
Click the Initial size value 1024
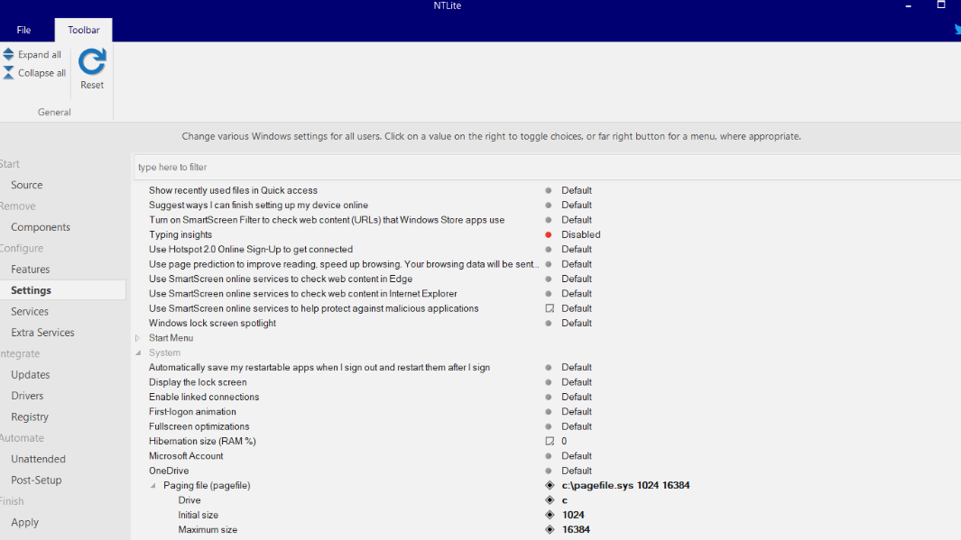tap(573, 515)
